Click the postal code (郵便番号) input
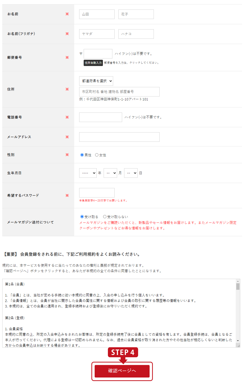Viewport: 245px width, 382px height. click(98, 54)
